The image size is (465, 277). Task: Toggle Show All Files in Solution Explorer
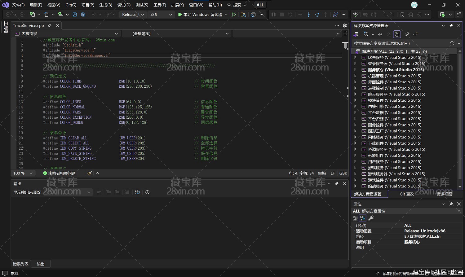tap(397, 34)
